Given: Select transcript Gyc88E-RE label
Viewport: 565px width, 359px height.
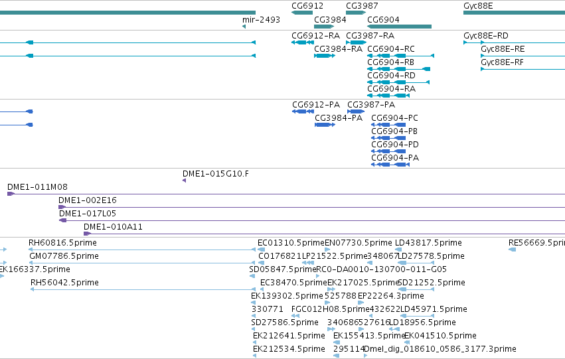Looking at the screenshot, I should click(503, 49).
